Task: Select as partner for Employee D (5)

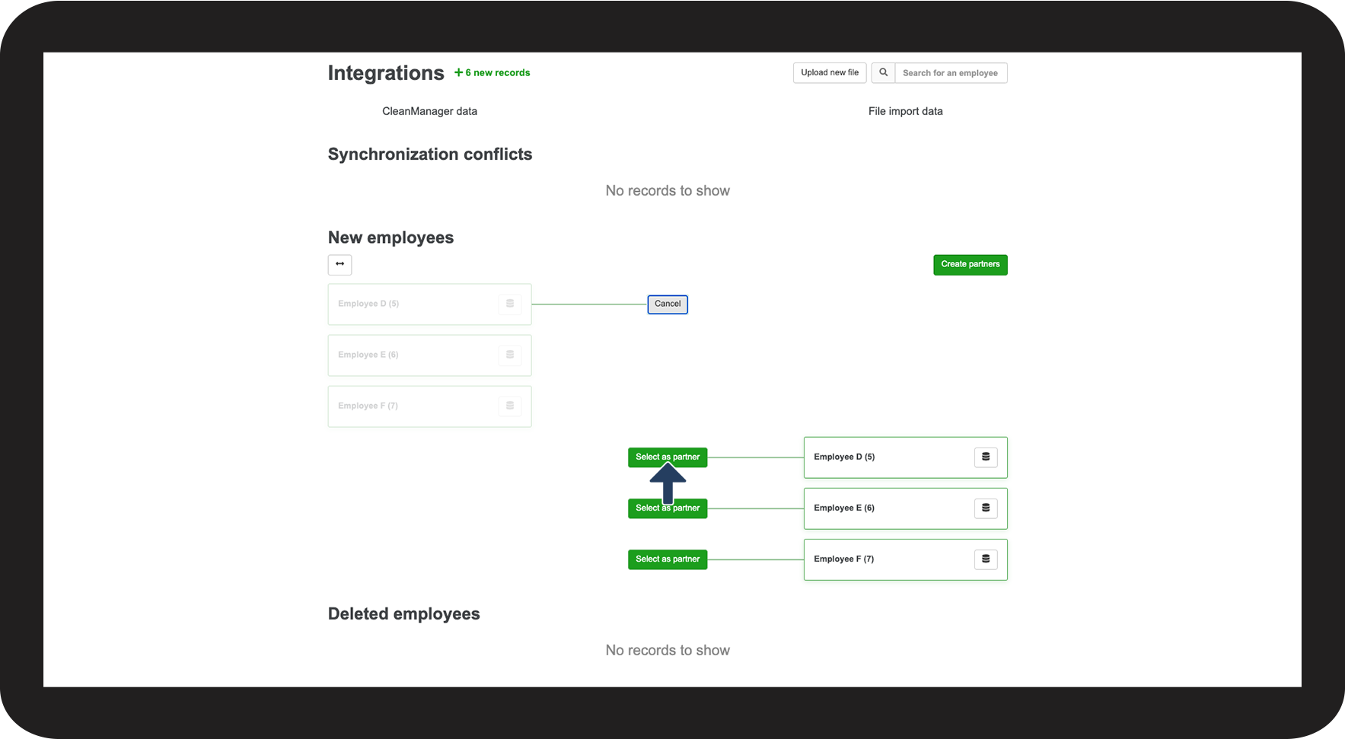Action: pyautogui.click(x=668, y=457)
